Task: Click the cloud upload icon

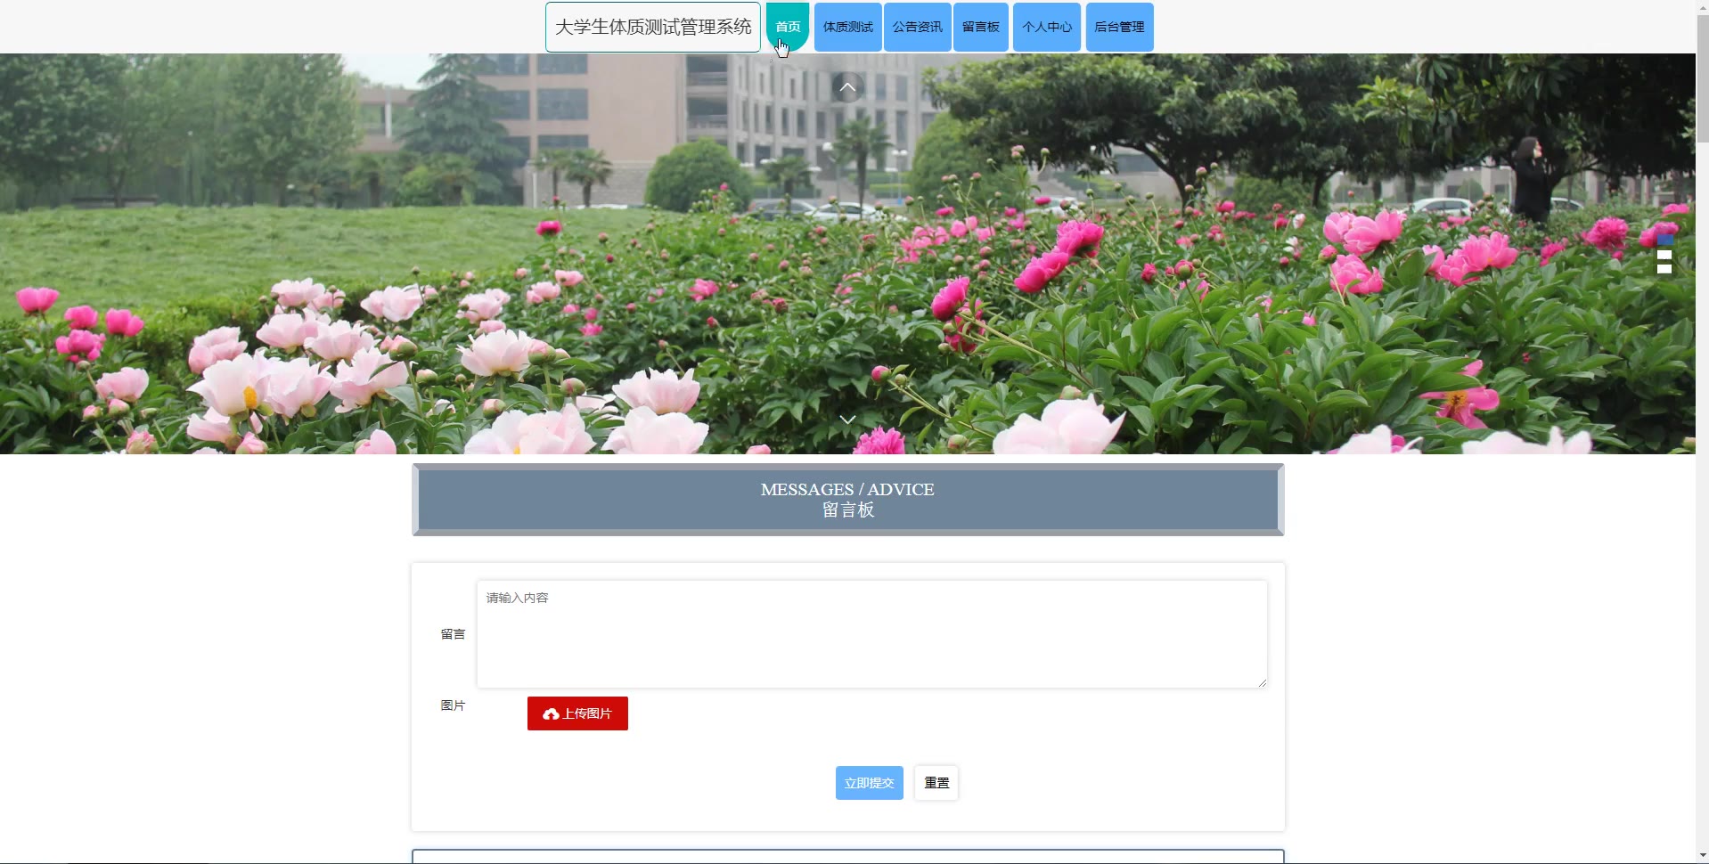Action: pos(551,714)
